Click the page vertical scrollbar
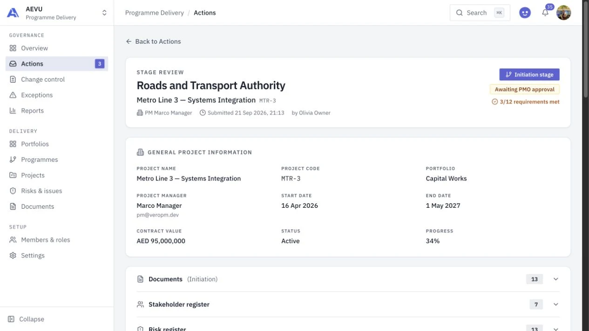The height and width of the screenshot is (331, 589). tap(586, 49)
